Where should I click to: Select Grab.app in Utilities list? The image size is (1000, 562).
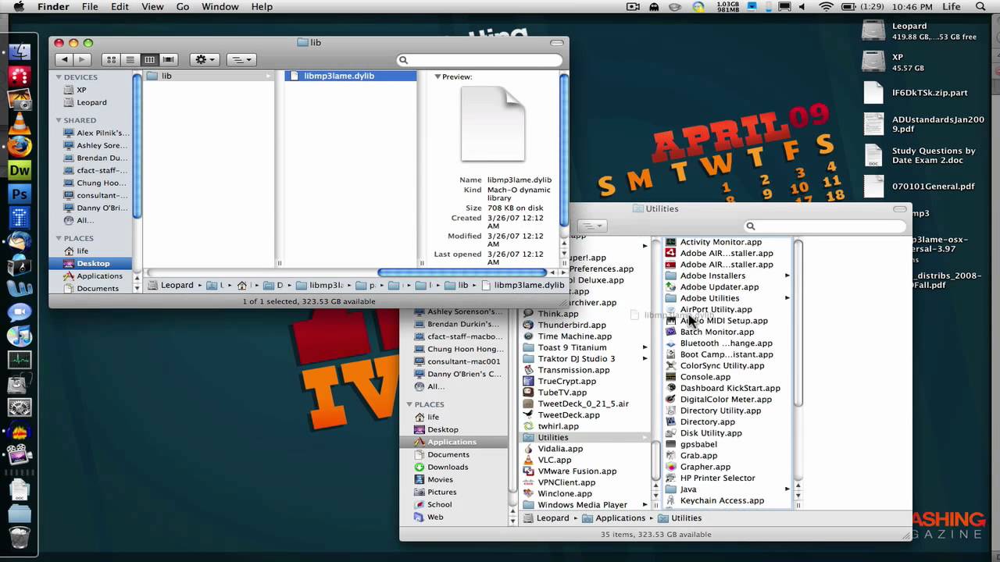point(698,456)
